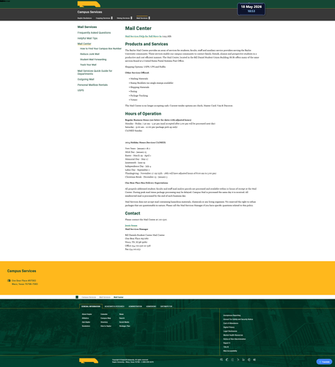Open Web Accessibility footer link
Screen dimensions: 335x367
(230, 351)
